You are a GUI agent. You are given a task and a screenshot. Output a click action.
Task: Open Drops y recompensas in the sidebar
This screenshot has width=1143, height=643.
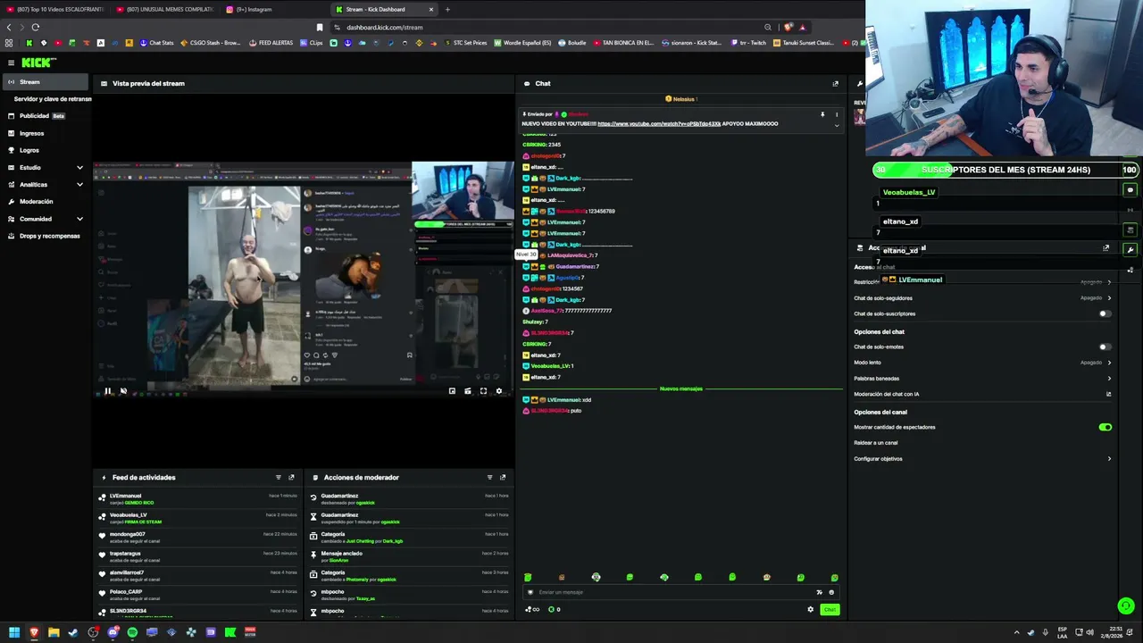pos(45,236)
